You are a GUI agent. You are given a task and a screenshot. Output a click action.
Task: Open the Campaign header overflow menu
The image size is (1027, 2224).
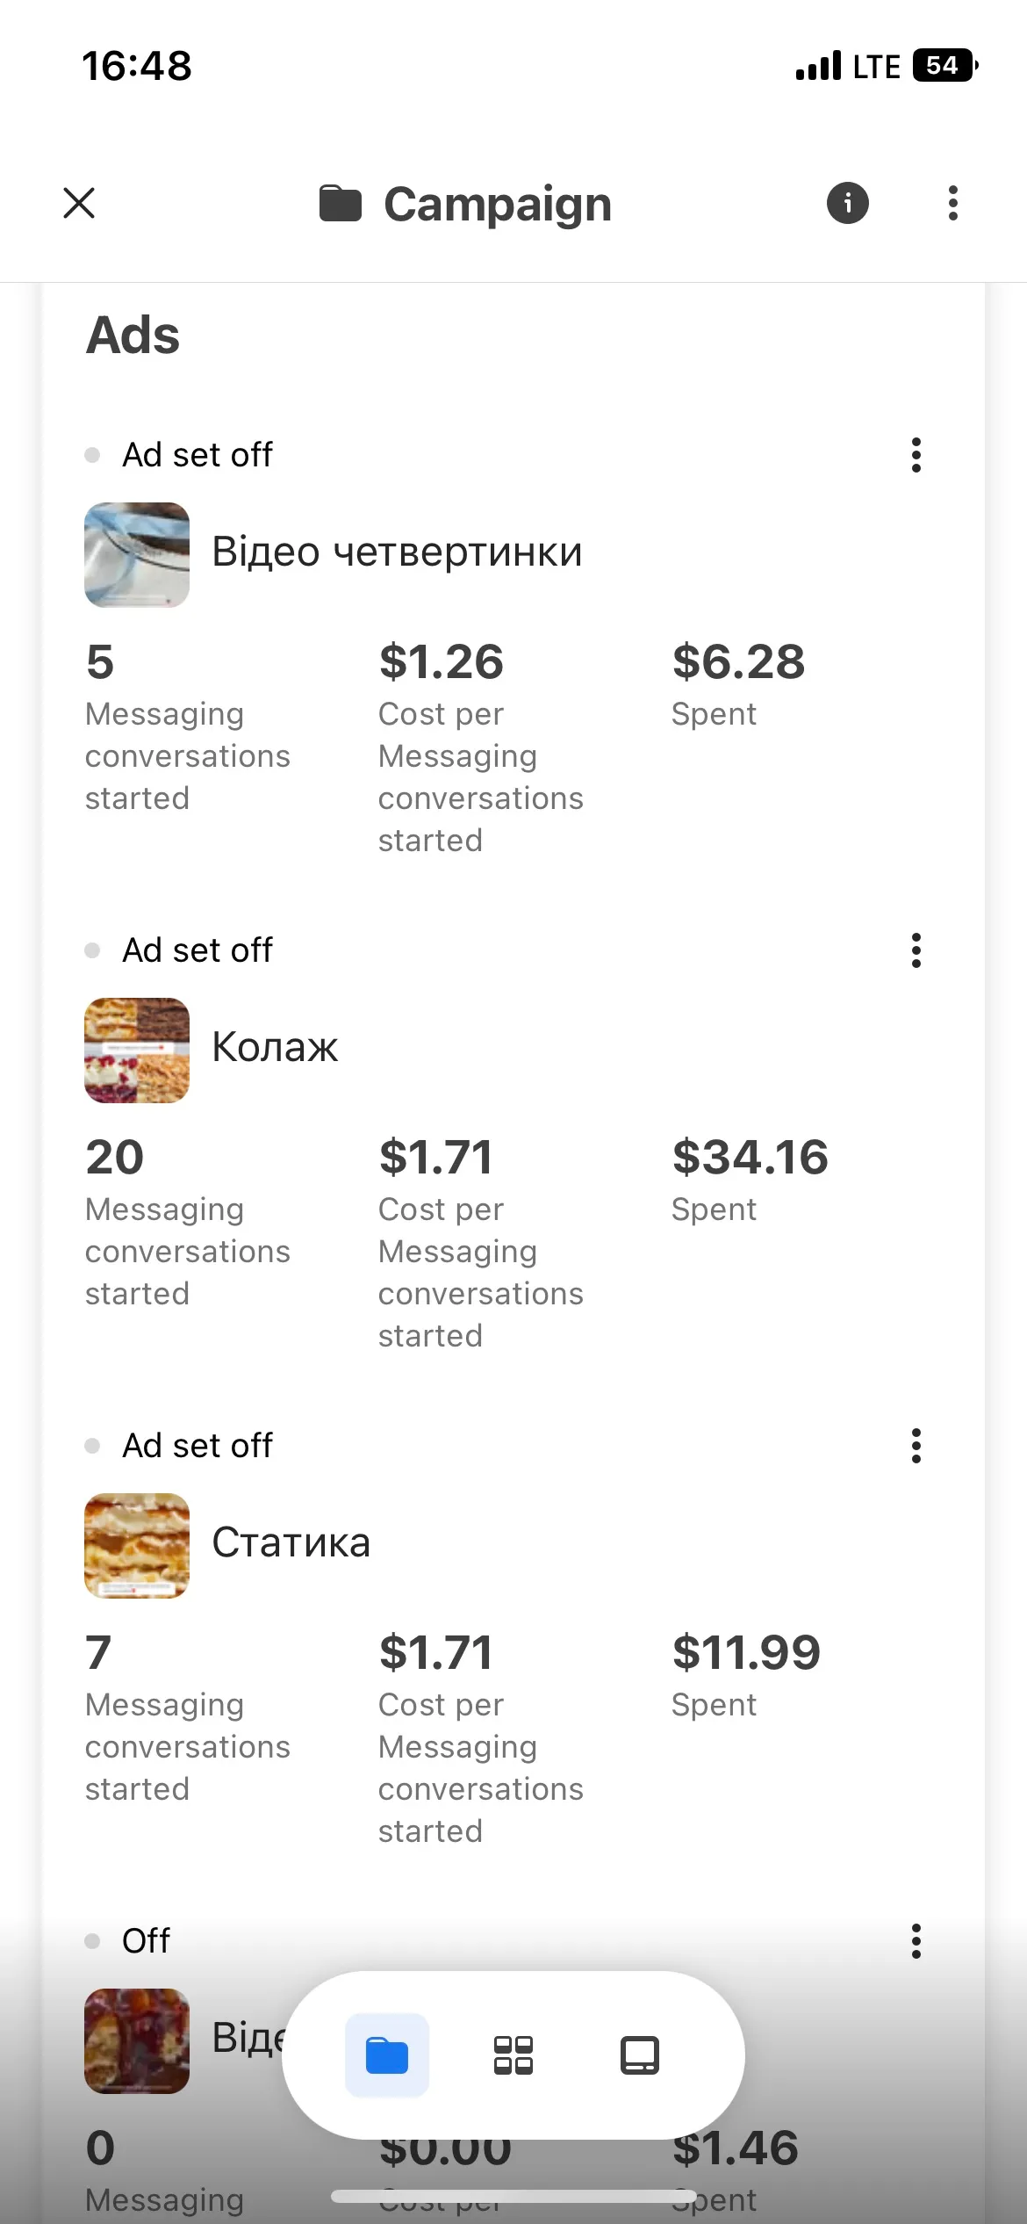(x=952, y=204)
